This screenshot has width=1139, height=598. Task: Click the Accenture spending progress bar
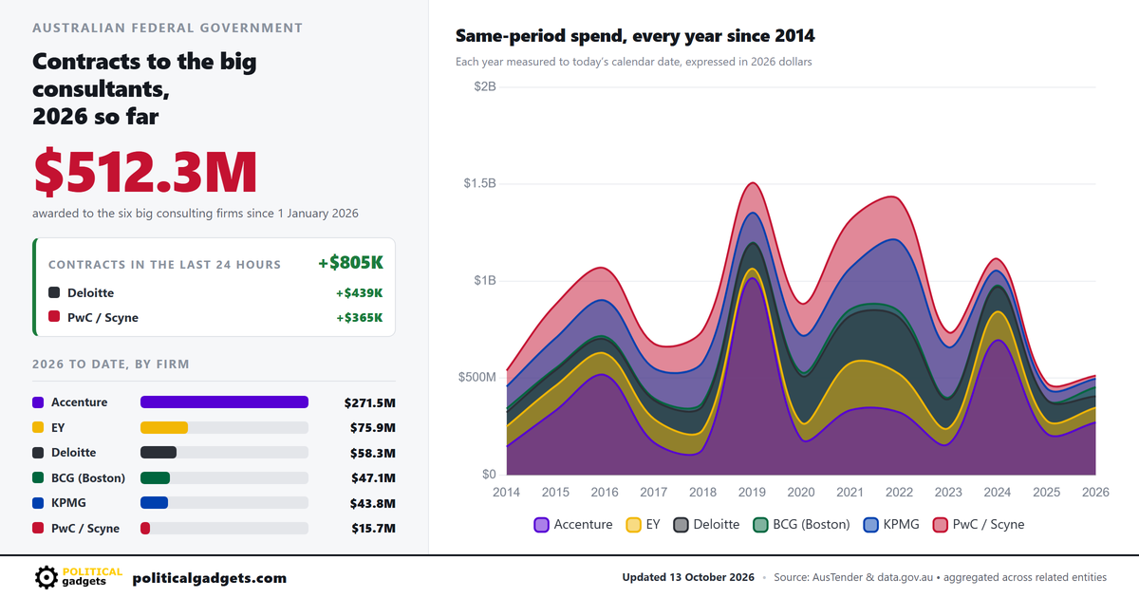click(x=224, y=402)
